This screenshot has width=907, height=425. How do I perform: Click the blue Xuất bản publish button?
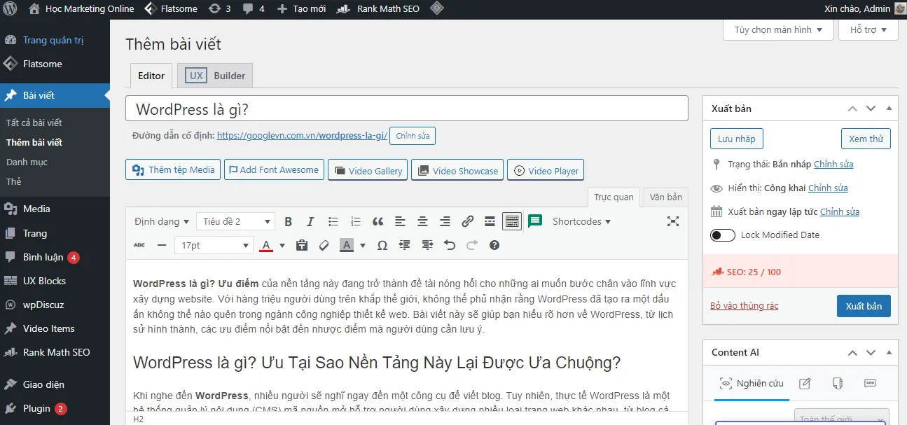pos(863,307)
